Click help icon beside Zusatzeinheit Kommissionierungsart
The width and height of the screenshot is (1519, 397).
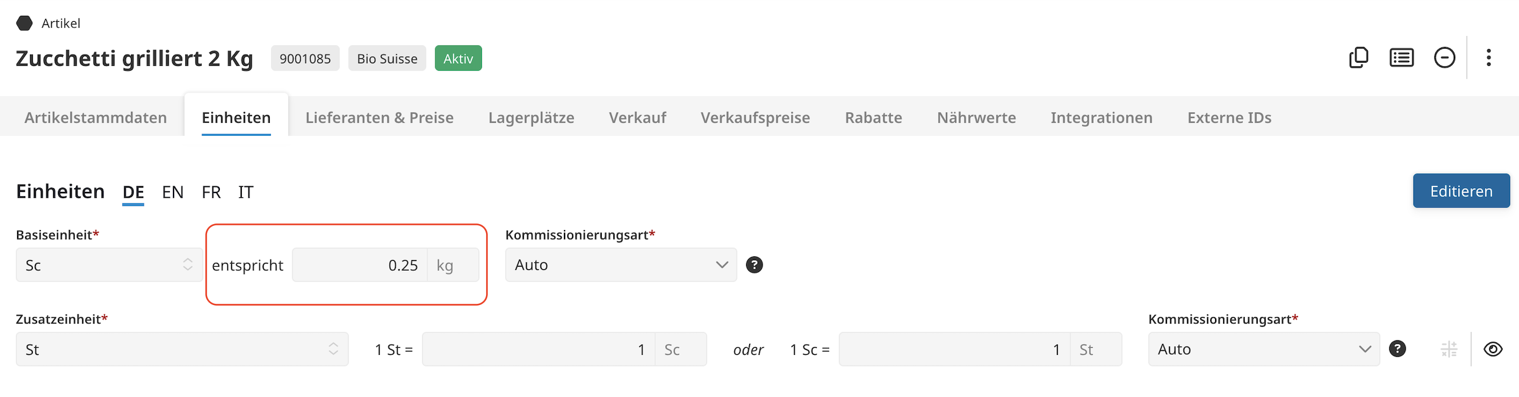pyautogui.click(x=1397, y=349)
